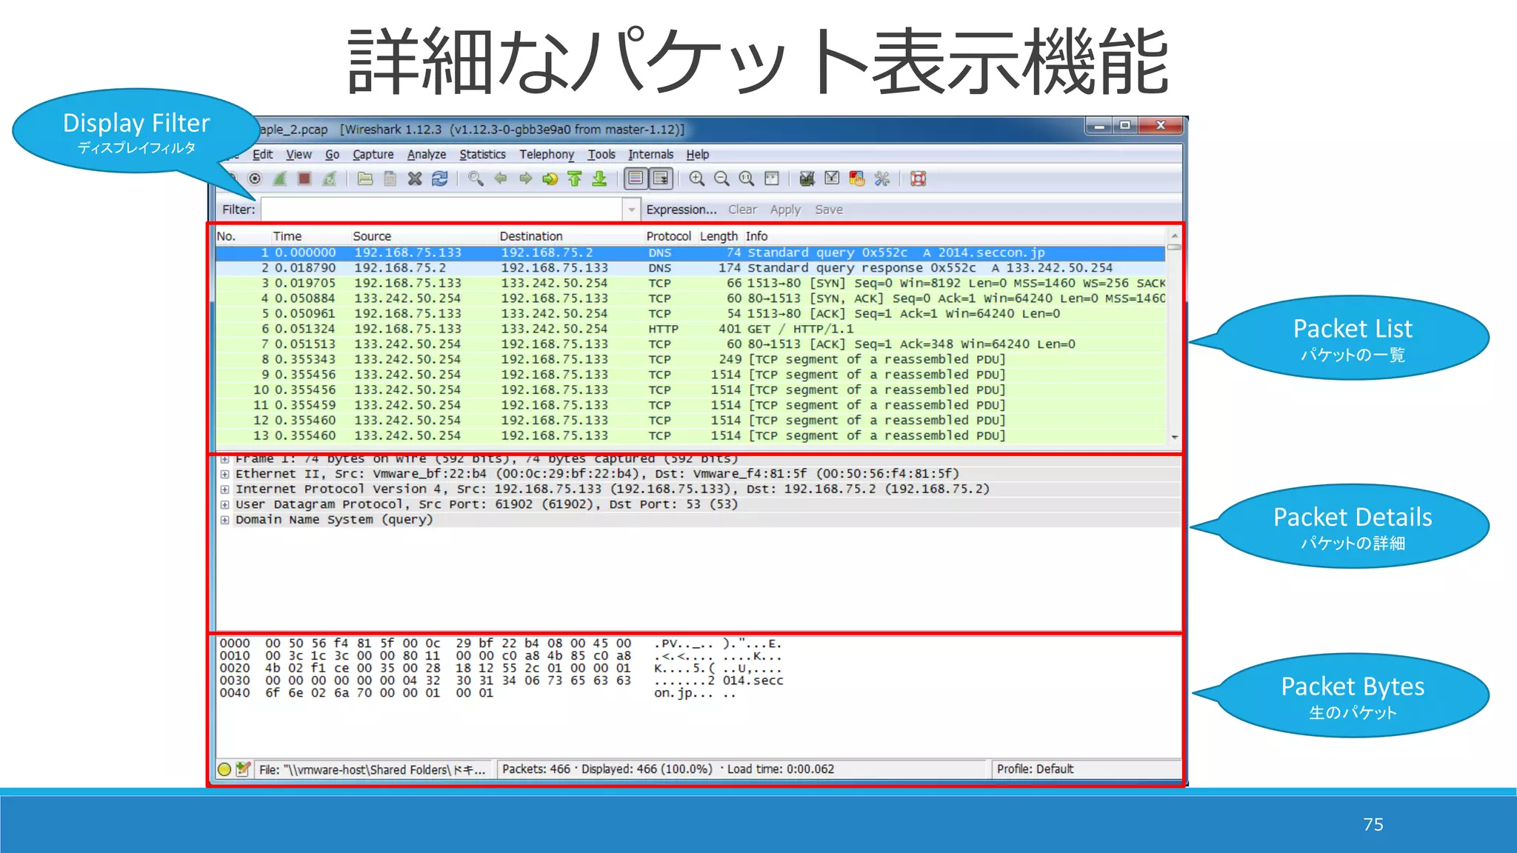
Task: Restart the running capture icon
Action: [329, 178]
